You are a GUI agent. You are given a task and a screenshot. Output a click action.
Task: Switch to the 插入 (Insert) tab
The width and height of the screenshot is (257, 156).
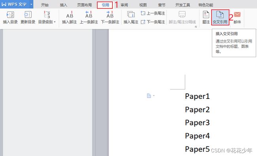(63, 5)
